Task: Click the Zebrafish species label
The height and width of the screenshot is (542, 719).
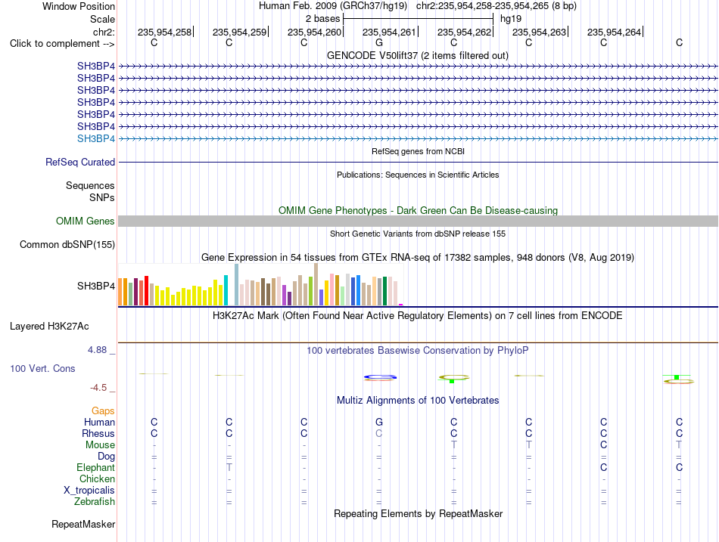Action: [95, 502]
